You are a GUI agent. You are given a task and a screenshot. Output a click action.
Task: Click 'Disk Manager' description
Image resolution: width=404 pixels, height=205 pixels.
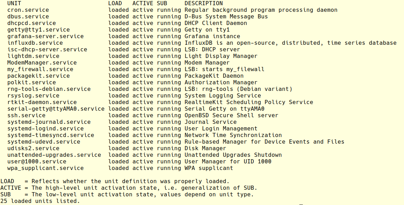click(205, 148)
